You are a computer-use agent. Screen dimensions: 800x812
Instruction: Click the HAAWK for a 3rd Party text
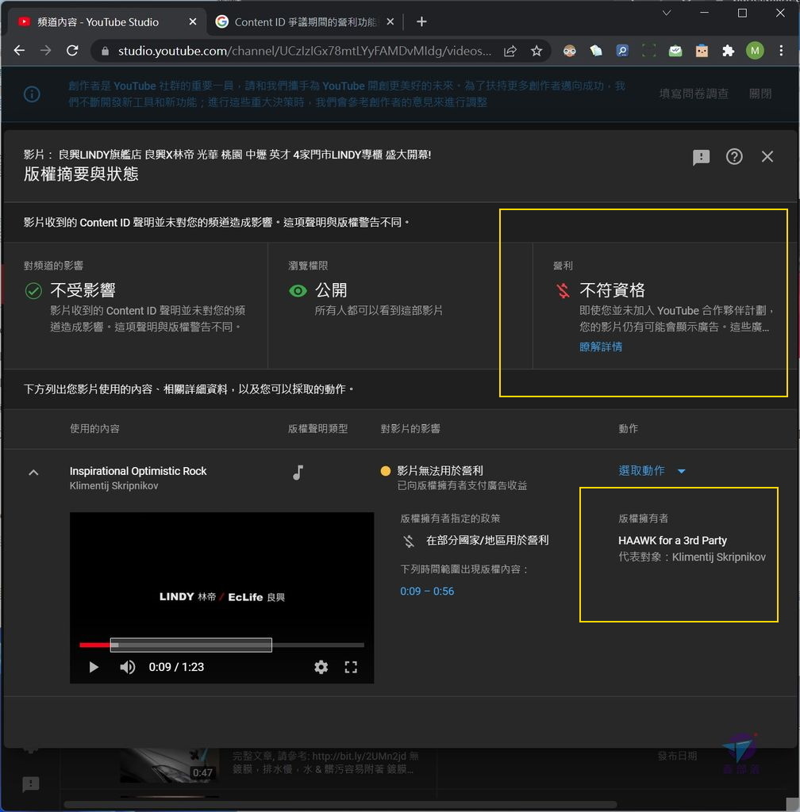pos(672,540)
